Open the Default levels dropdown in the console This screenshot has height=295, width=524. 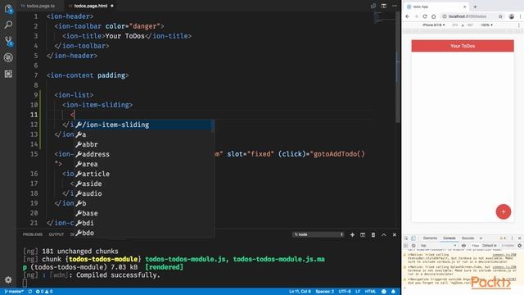coord(490,246)
